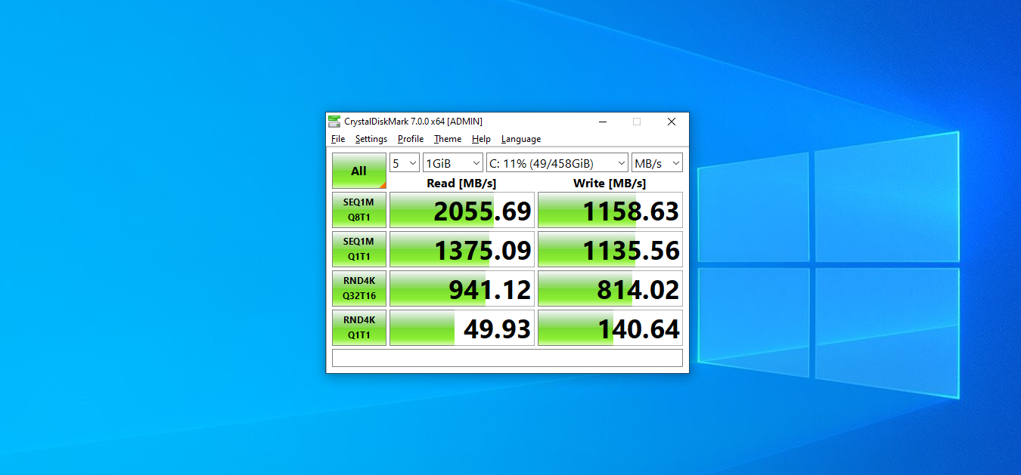Expand the test count dropdown showing 5
Image resolution: width=1021 pixels, height=475 pixels.
coord(405,162)
